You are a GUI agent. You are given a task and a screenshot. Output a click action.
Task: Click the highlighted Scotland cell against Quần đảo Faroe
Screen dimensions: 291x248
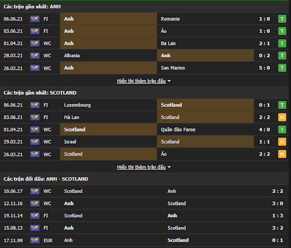[109, 129]
